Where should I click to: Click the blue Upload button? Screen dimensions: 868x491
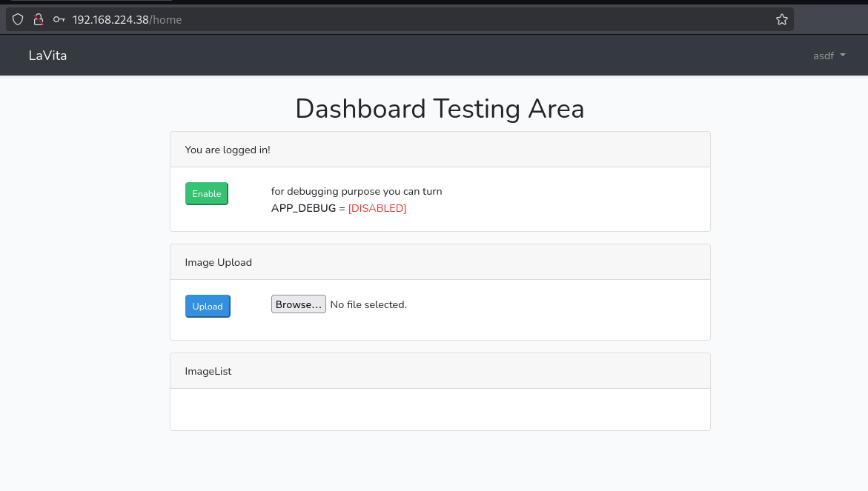pos(208,307)
